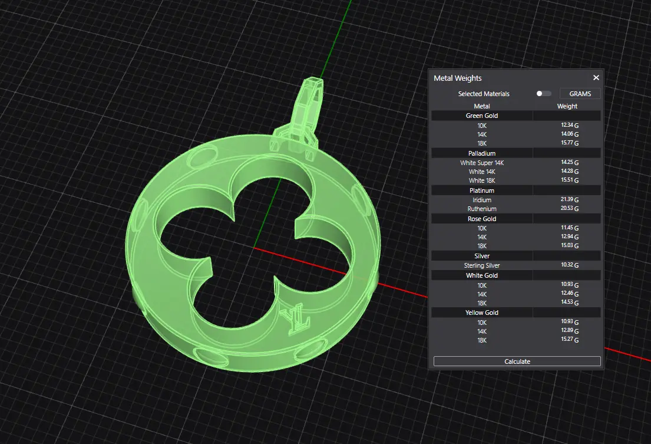Click the Rose Gold 10K weight 11.45
This screenshot has height=444, width=651.
pyautogui.click(x=570, y=228)
